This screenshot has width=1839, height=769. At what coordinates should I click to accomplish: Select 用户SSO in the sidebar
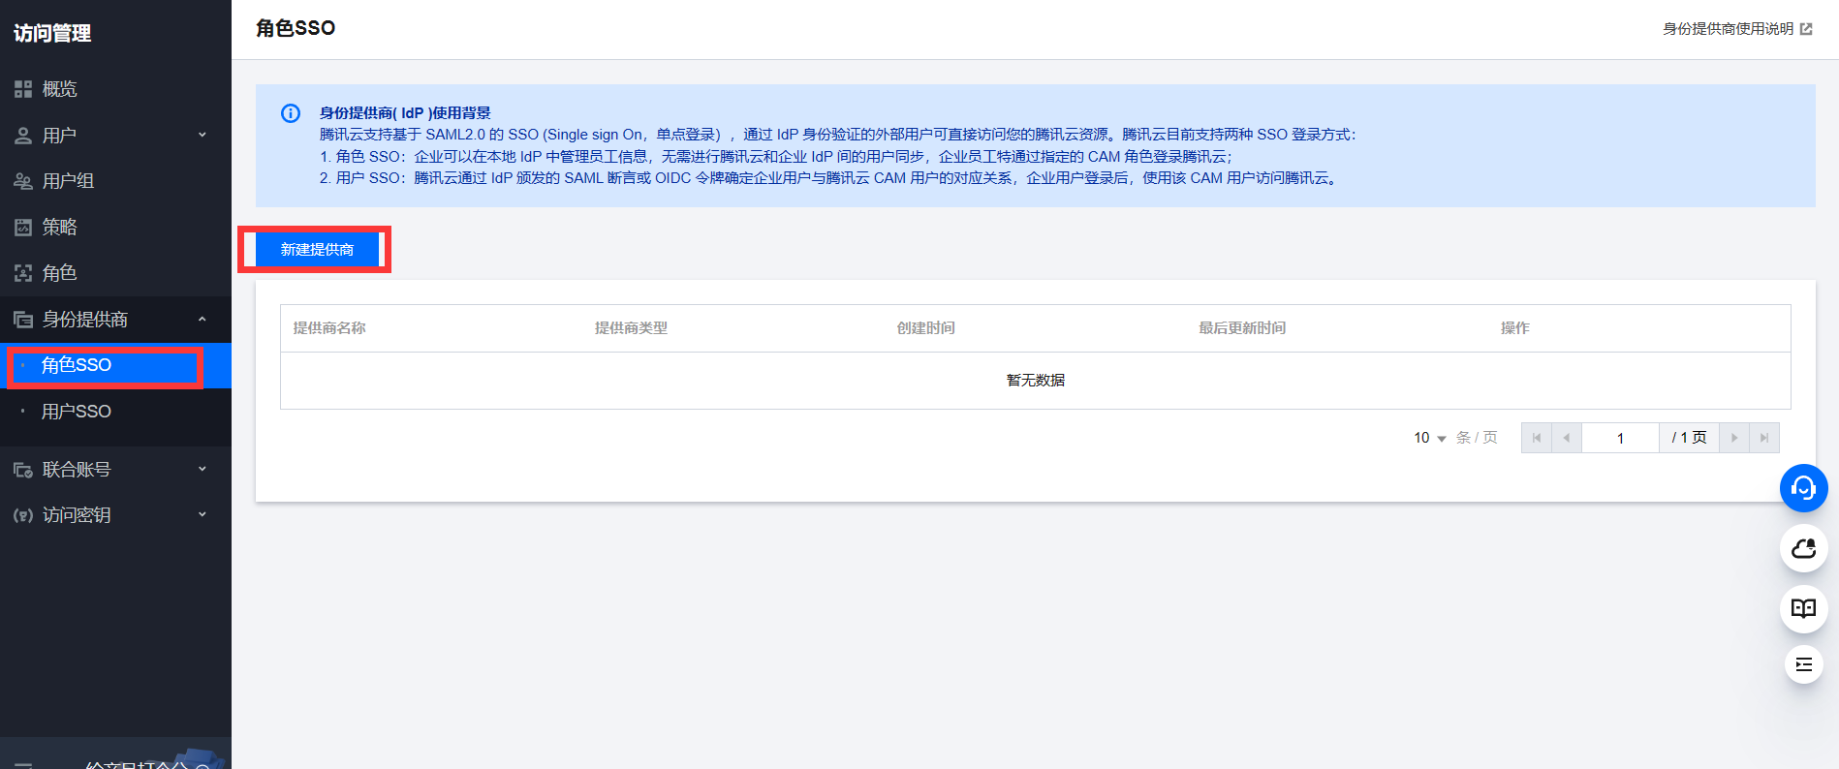[77, 412]
